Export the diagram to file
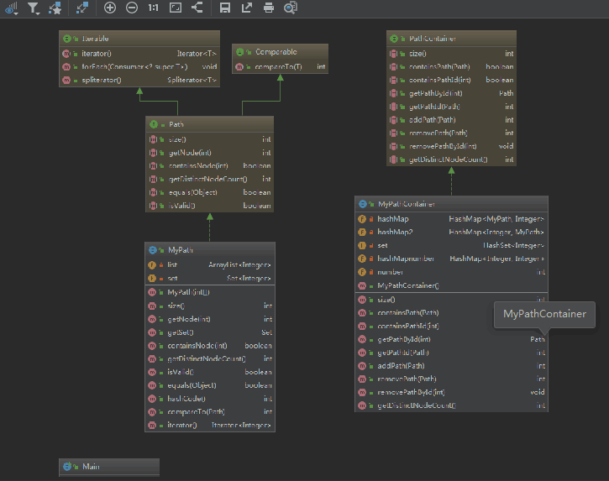609x481 pixels. (247, 8)
